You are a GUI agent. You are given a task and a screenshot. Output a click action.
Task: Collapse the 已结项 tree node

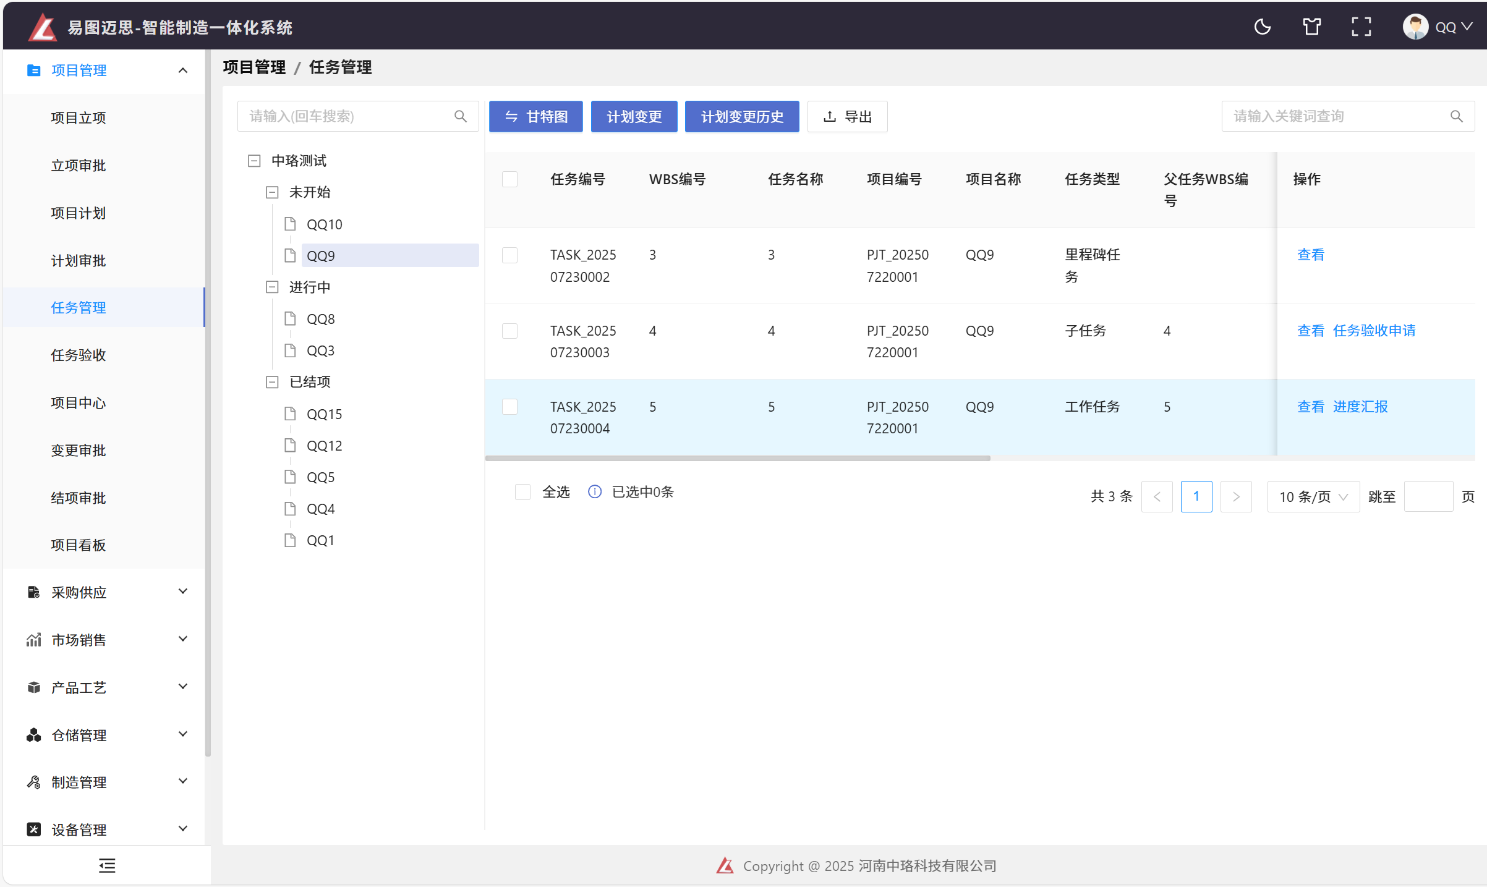[x=272, y=382]
